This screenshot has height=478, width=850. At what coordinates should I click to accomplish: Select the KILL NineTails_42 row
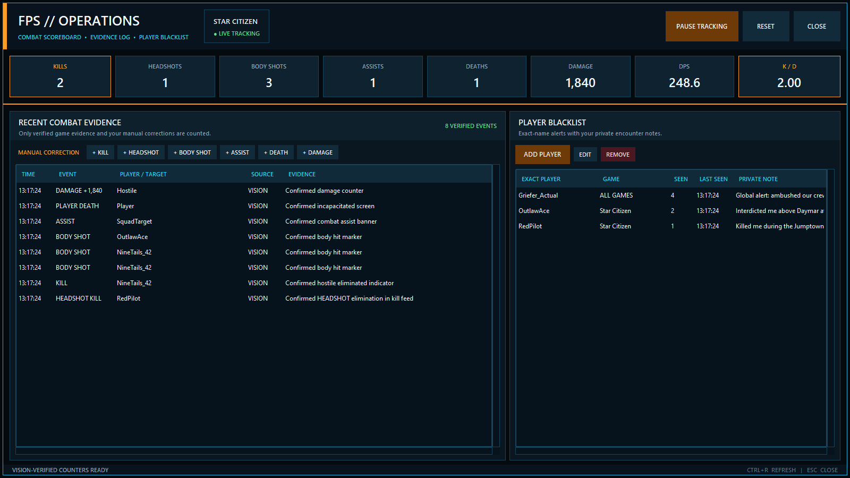253,283
